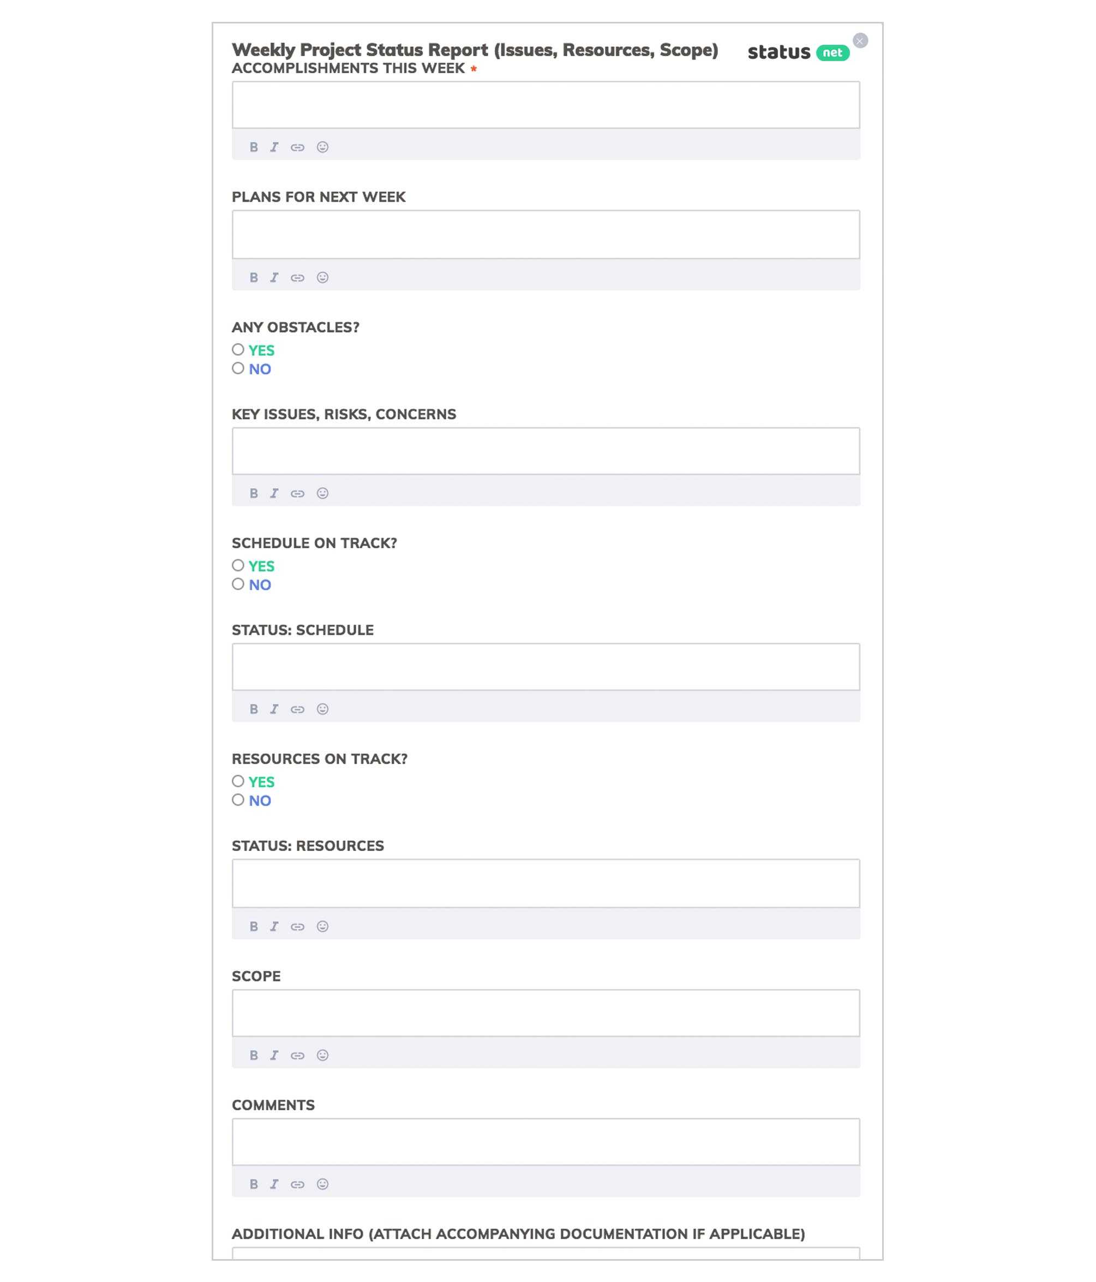This screenshot has height=1282, width=1096.
Task: Click the Scope text input area
Action: pos(545,1011)
